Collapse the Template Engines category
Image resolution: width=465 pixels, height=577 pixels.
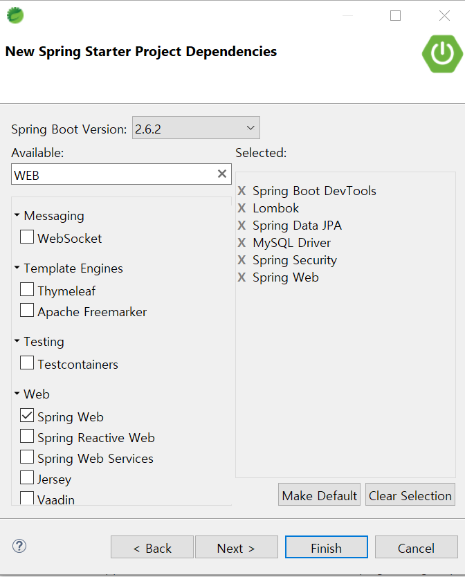point(17,268)
